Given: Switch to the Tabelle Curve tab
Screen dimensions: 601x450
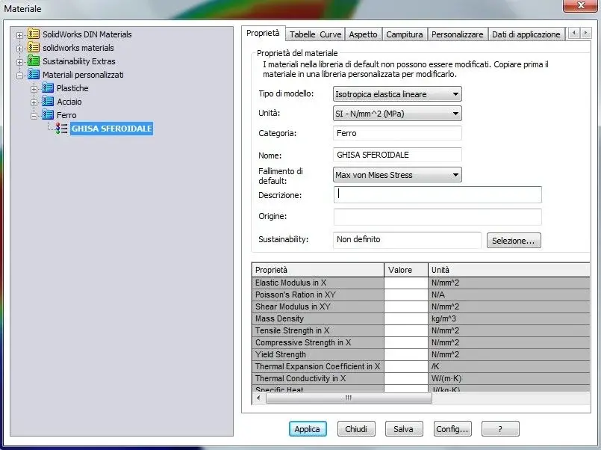Looking at the screenshot, I should [315, 34].
